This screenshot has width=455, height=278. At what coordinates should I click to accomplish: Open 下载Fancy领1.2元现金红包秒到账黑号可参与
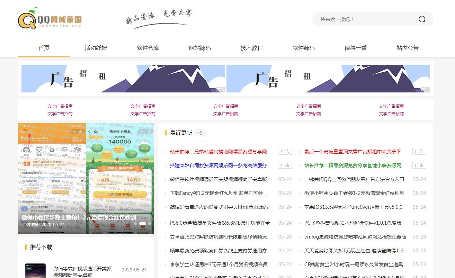point(219,193)
